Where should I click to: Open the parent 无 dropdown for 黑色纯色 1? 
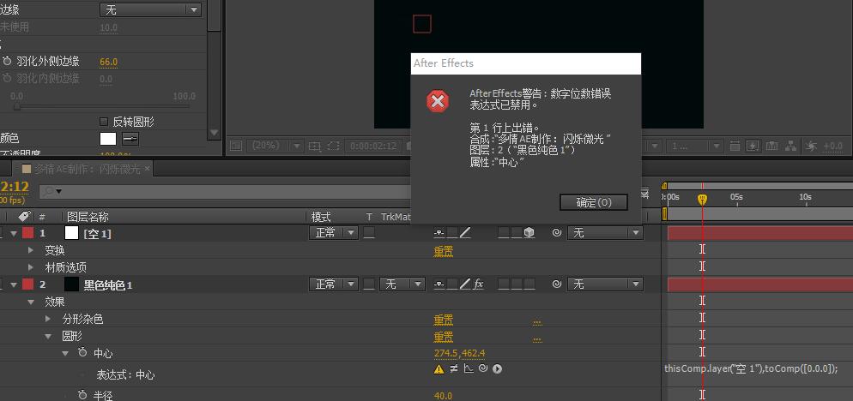tap(605, 284)
